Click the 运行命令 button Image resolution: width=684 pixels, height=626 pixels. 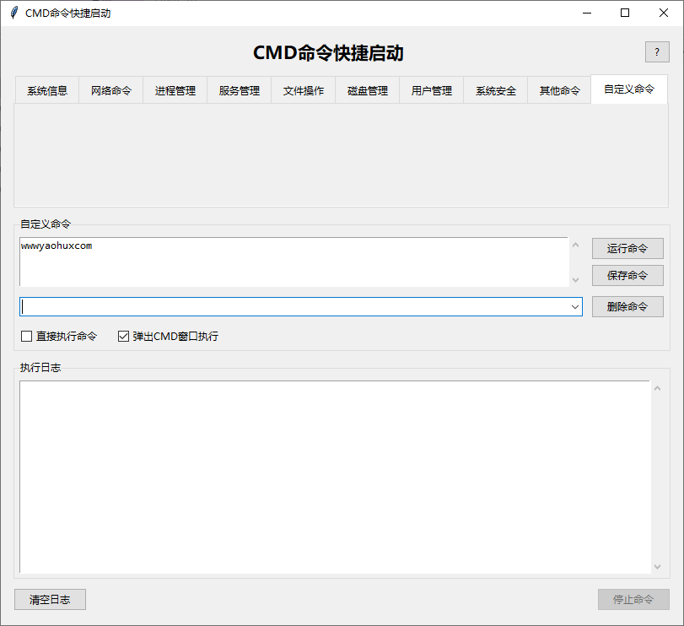[627, 248]
